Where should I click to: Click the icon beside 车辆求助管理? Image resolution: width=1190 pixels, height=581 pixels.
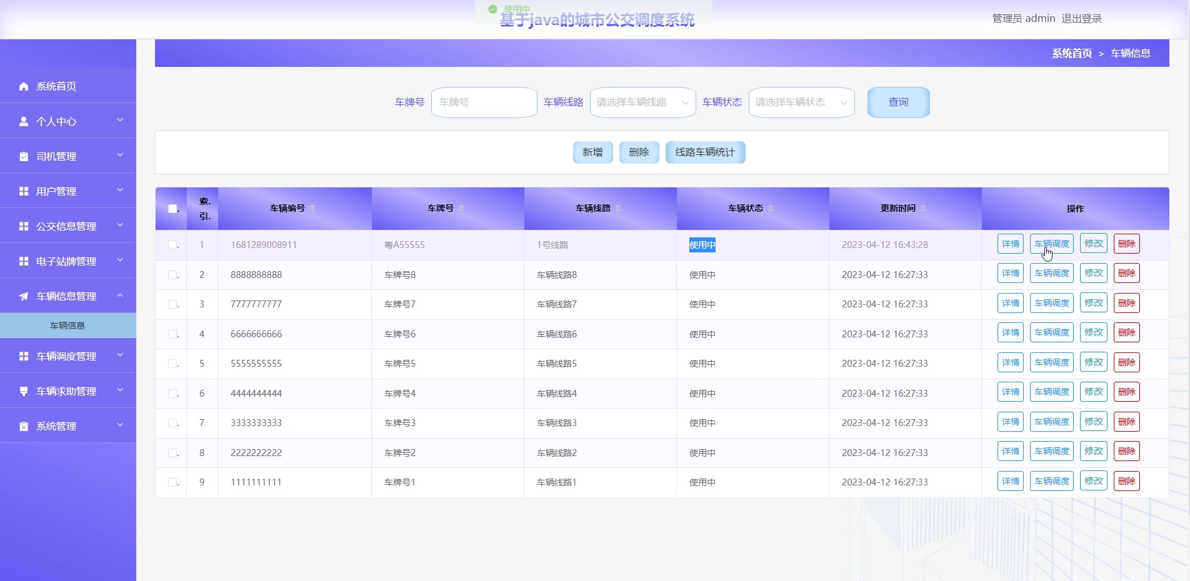(x=24, y=391)
